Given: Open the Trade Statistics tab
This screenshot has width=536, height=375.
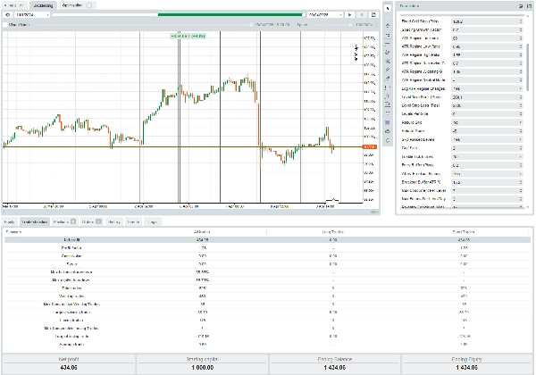Looking at the screenshot, I should point(35,222).
